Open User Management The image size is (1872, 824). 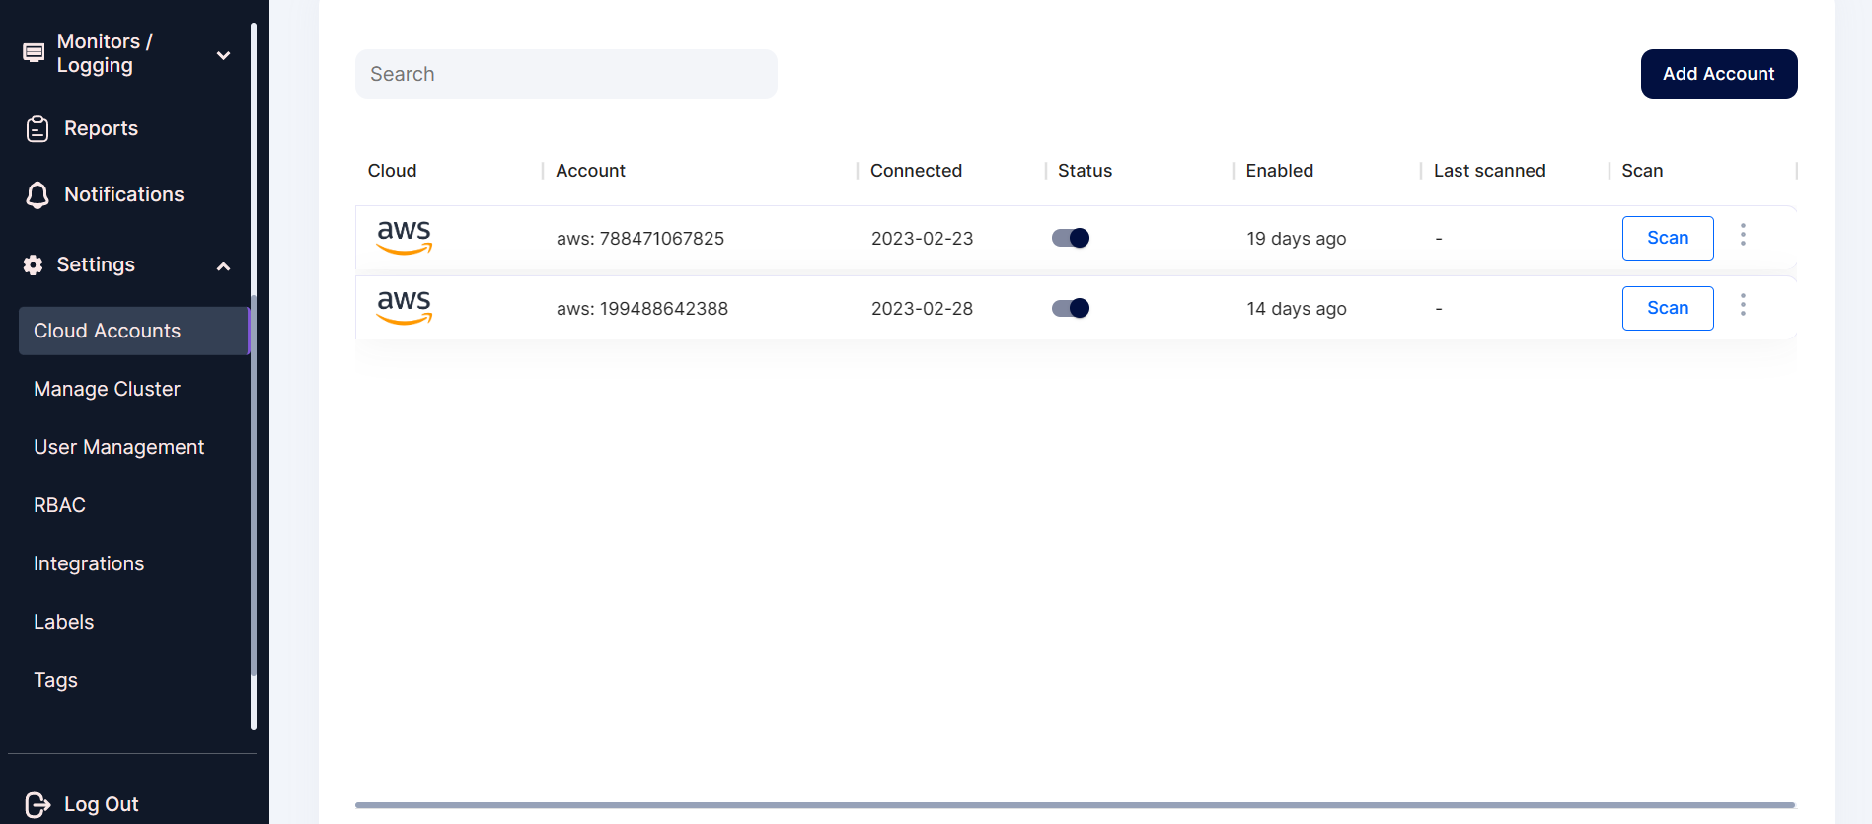point(118,447)
